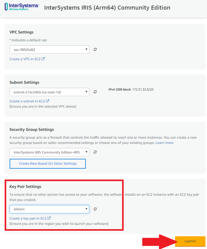Click the Security Group Settings heading
The width and height of the screenshot is (207, 249).
[32, 129]
